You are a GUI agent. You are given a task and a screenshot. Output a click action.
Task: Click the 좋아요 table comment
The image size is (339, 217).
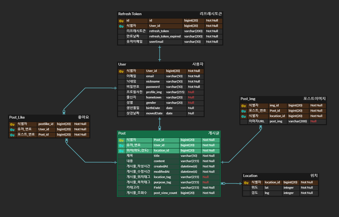[83, 117]
